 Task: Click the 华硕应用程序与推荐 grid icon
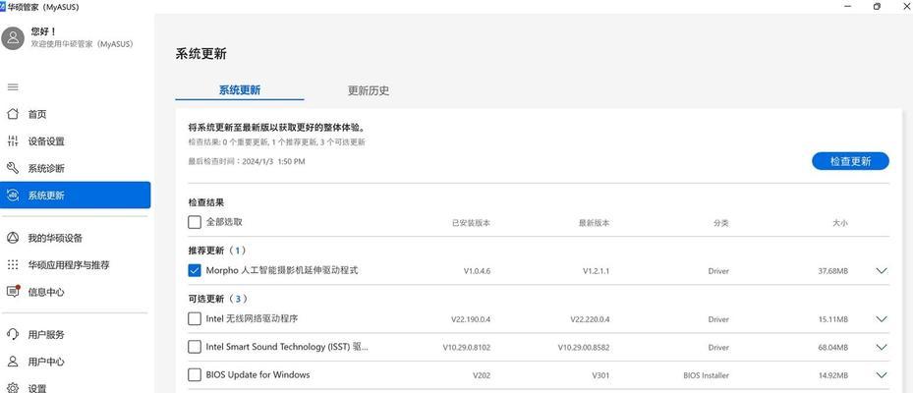pyautogui.click(x=12, y=265)
